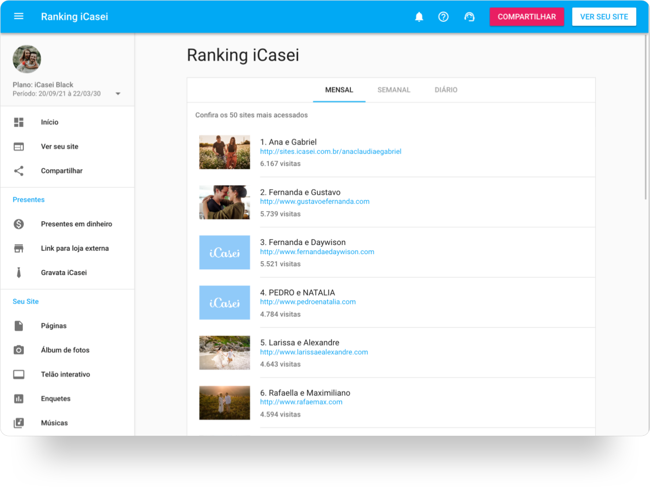Switch to the MENSAL tab
650x487 pixels.
pos(339,90)
